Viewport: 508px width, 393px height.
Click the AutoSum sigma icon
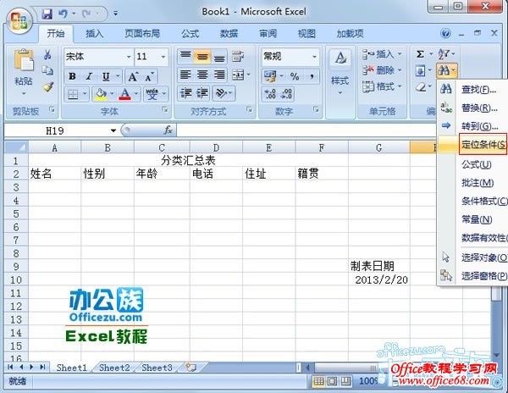coord(420,53)
